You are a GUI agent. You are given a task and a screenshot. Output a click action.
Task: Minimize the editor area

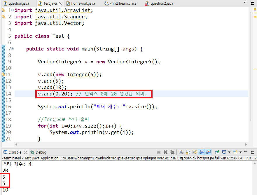[246, 3]
